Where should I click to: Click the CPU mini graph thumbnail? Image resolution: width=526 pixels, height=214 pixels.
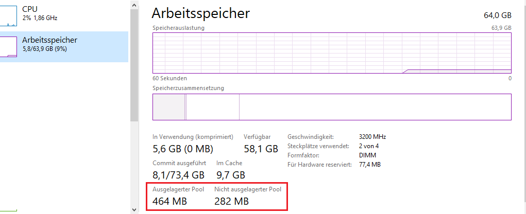tap(8, 15)
